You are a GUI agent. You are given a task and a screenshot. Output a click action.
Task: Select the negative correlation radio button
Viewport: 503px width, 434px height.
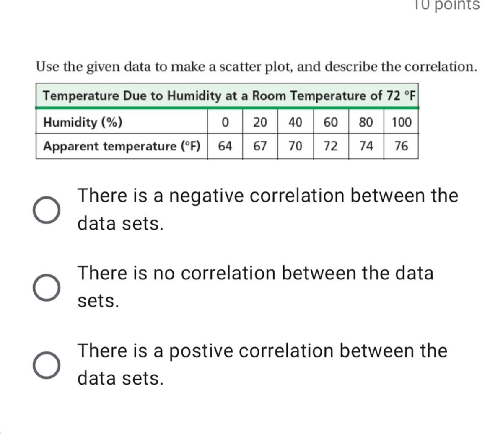[x=46, y=210]
